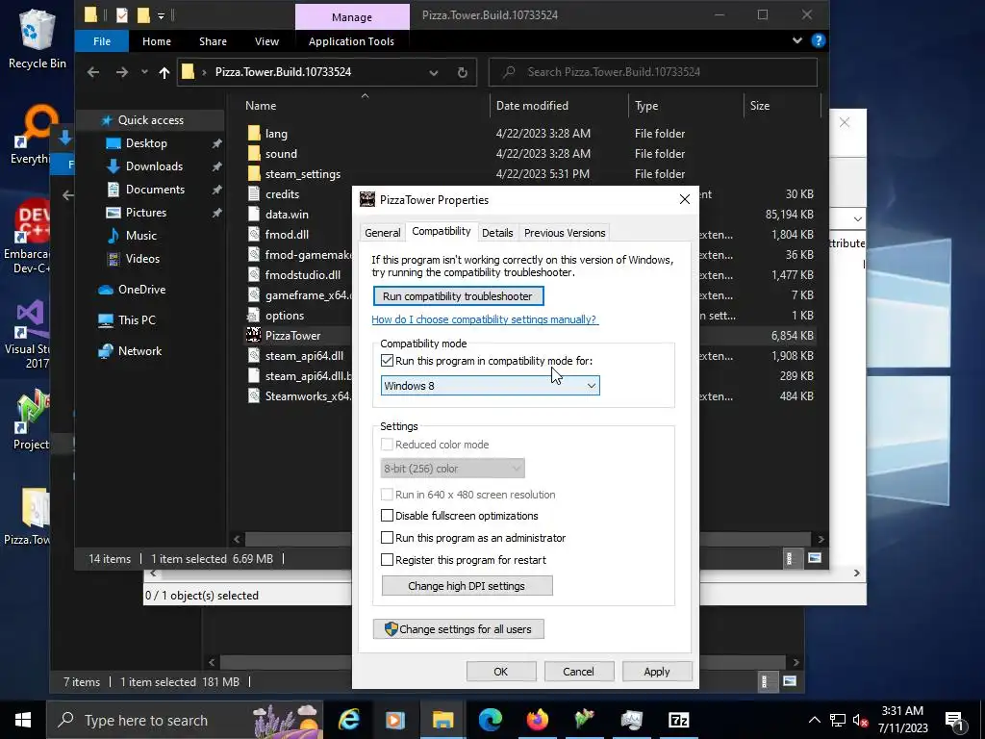Select the credits file
The image size is (985, 739).
pos(282,194)
